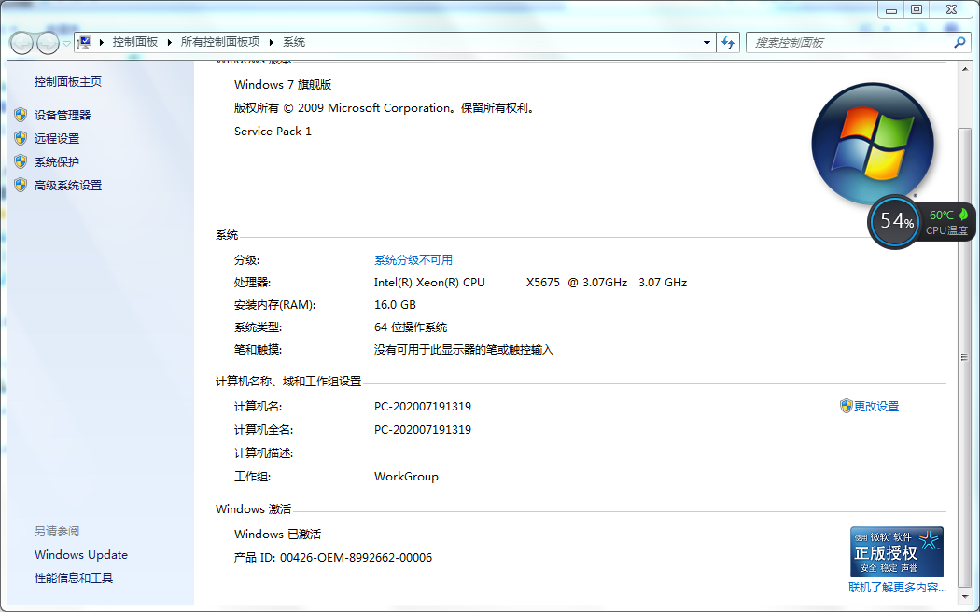
Task: Open Windows Update link in sidebar
Action: (x=81, y=554)
